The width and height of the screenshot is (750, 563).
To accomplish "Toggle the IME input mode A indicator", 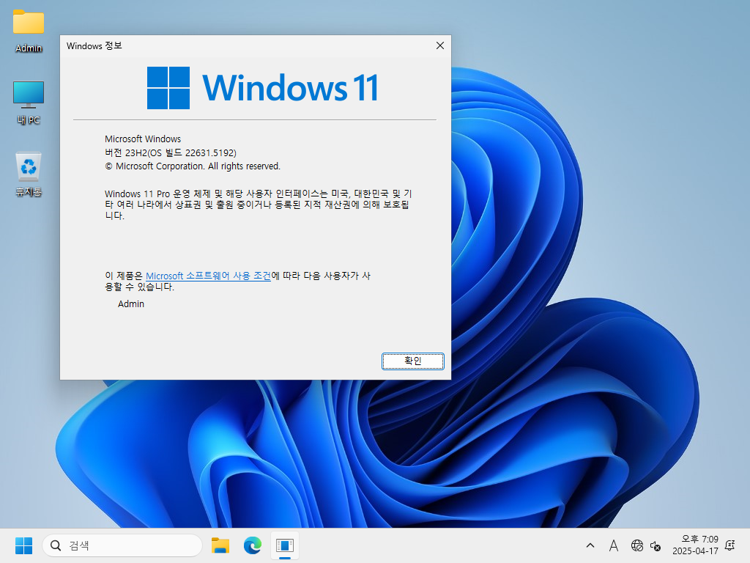I will point(614,545).
